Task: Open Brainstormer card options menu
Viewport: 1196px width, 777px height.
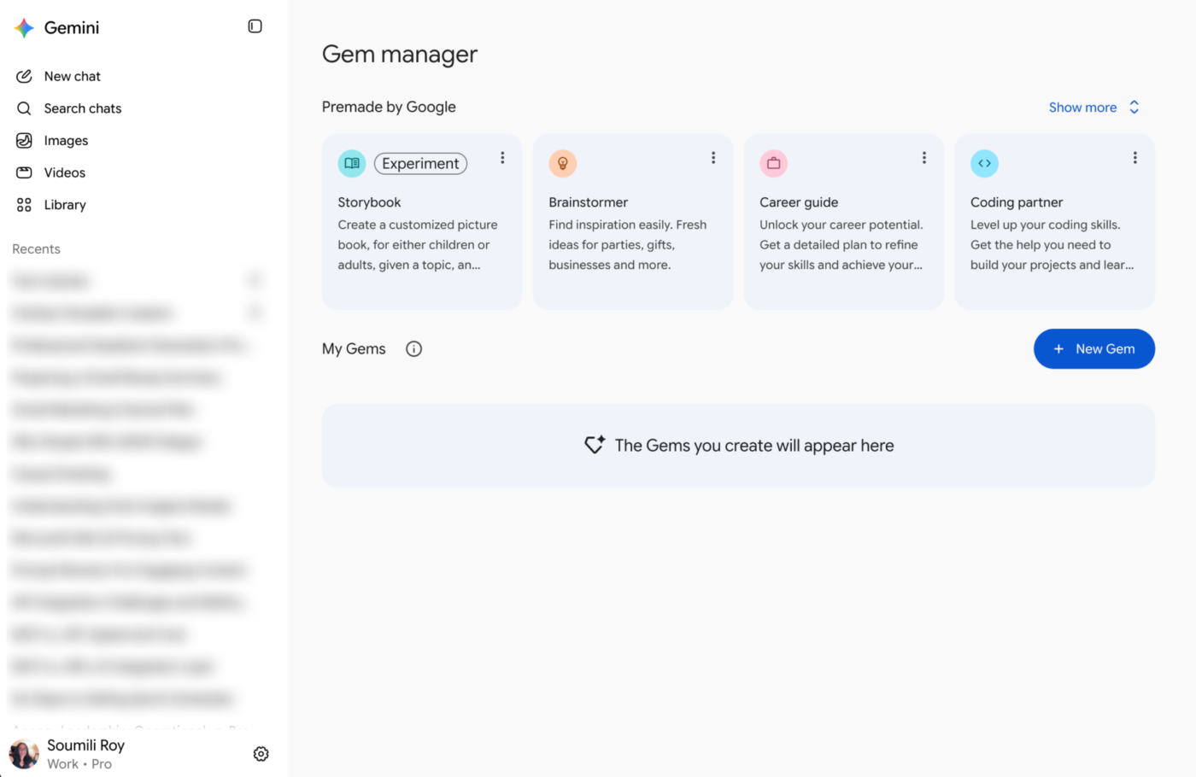Action: coord(713,158)
